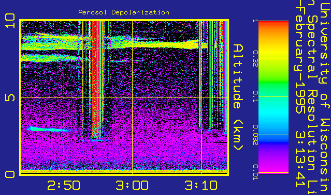Click the altitude 5 axis label
This screenshot has width=331, height=195.
(x=10, y=98)
